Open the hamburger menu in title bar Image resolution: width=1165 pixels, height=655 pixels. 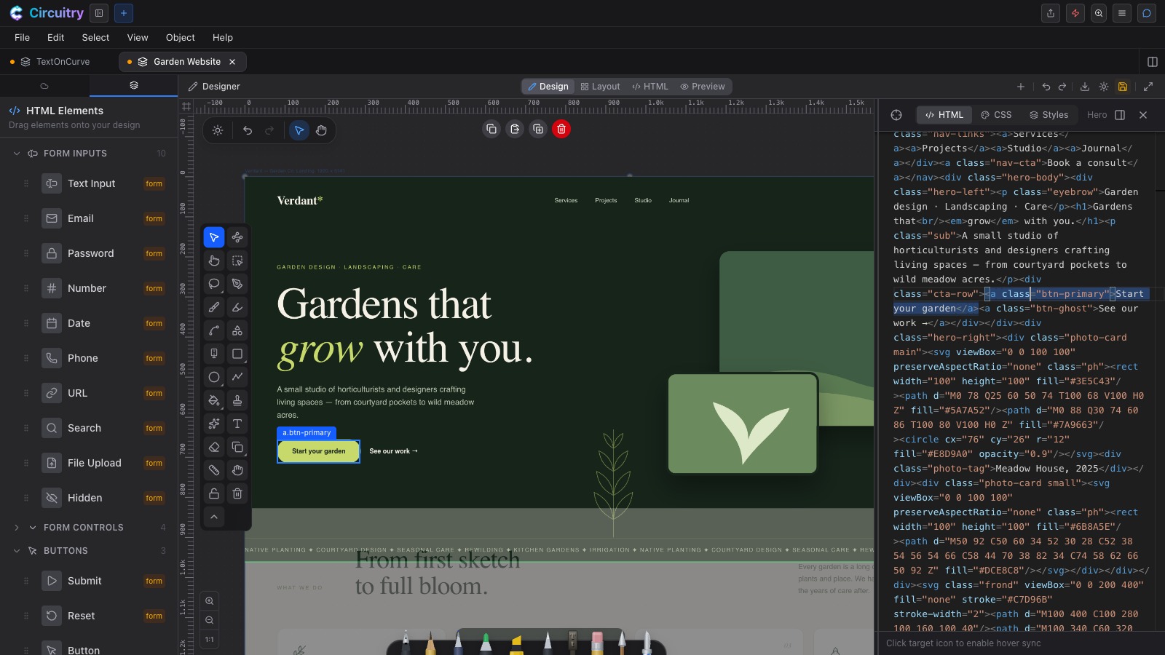click(1122, 13)
